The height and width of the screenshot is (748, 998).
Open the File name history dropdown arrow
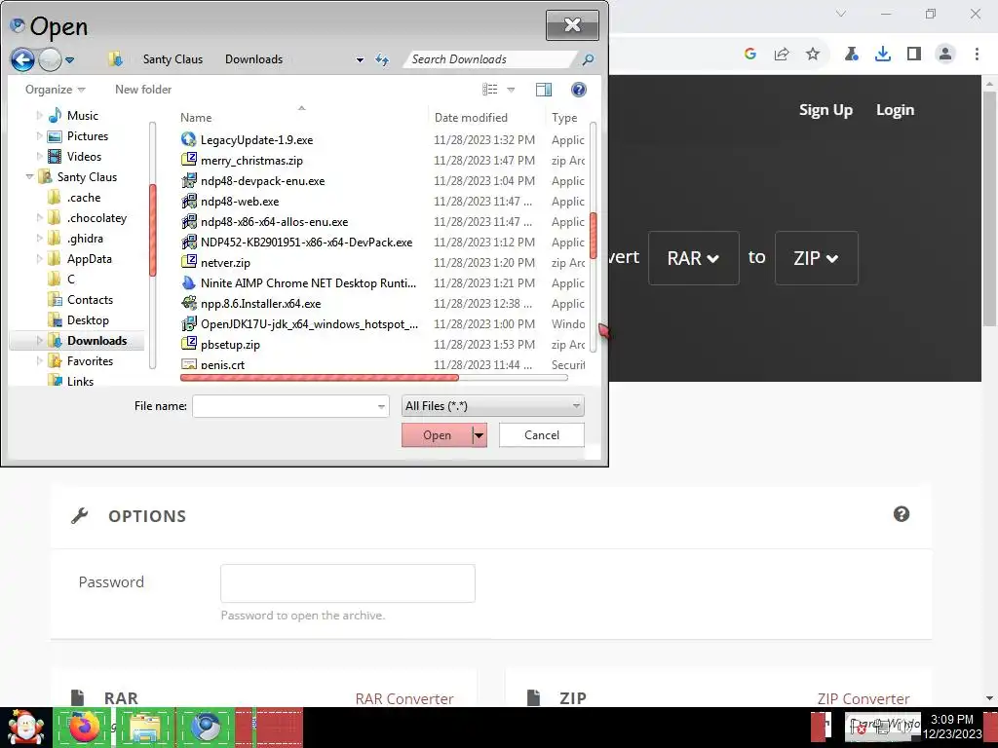[x=381, y=406]
